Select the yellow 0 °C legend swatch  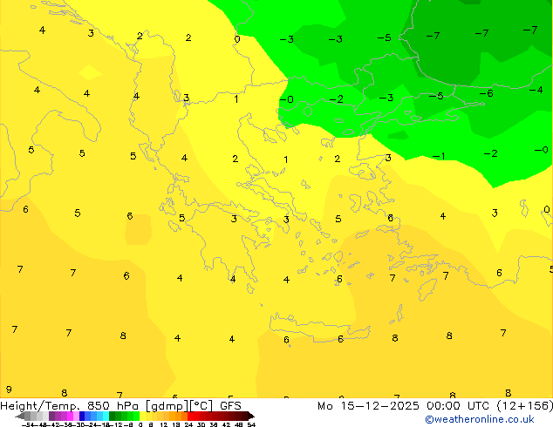142,416
